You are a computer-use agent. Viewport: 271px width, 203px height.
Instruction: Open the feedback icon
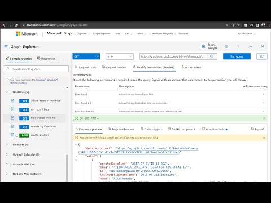[x=250, y=46]
